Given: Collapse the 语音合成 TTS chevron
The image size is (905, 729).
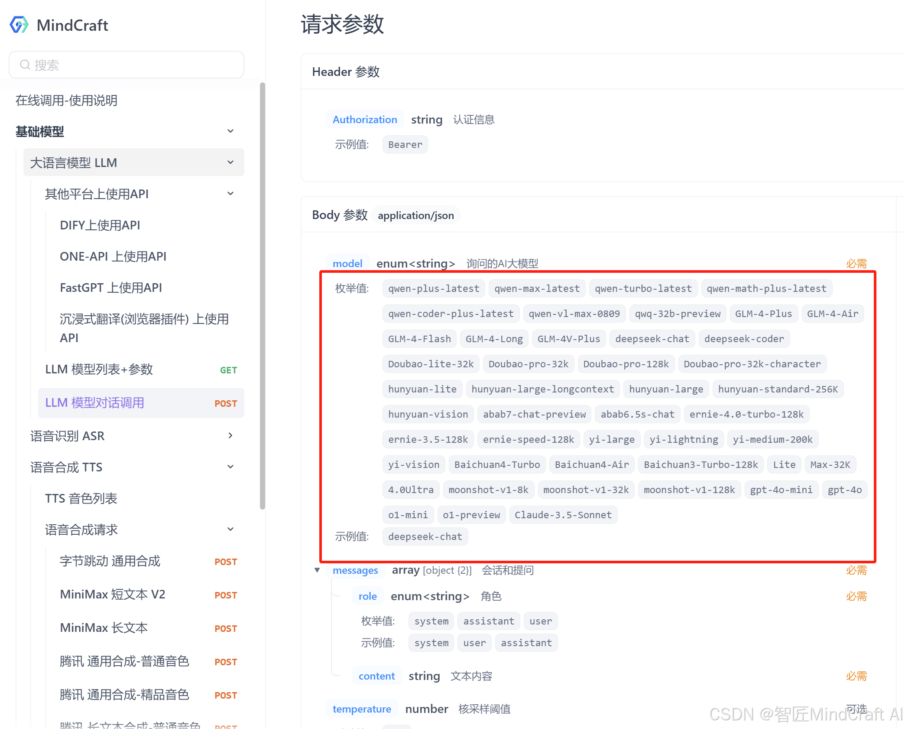Looking at the screenshot, I should pyautogui.click(x=230, y=467).
